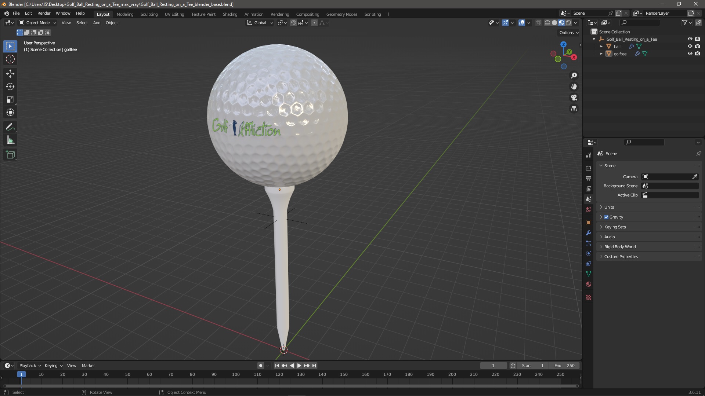705x396 pixels.
Task: Toggle camera view icon in viewport
Action: (574, 98)
